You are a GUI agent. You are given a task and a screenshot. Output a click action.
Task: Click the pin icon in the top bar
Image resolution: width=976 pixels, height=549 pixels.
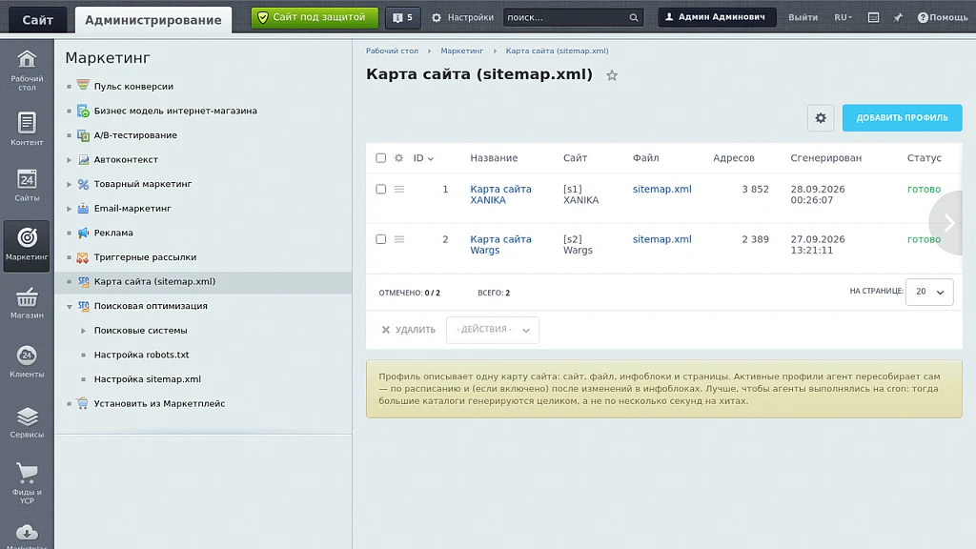(898, 17)
